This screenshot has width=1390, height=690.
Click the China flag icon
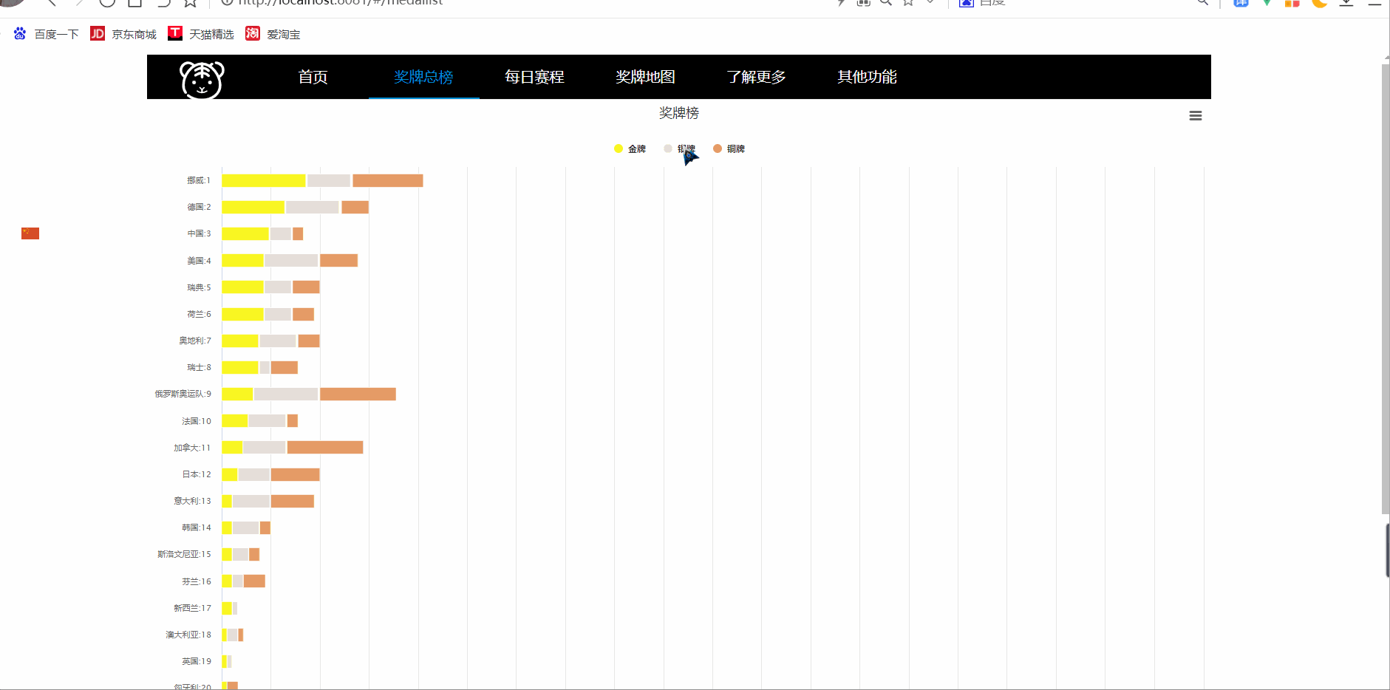click(x=30, y=233)
